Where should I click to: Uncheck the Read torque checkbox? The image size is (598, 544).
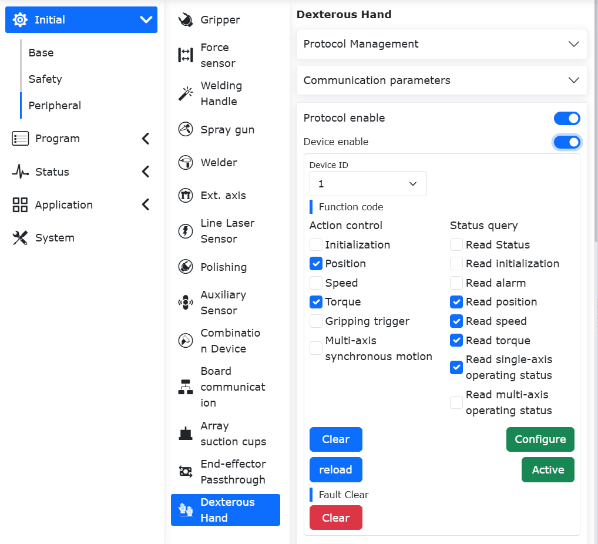point(456,340)
